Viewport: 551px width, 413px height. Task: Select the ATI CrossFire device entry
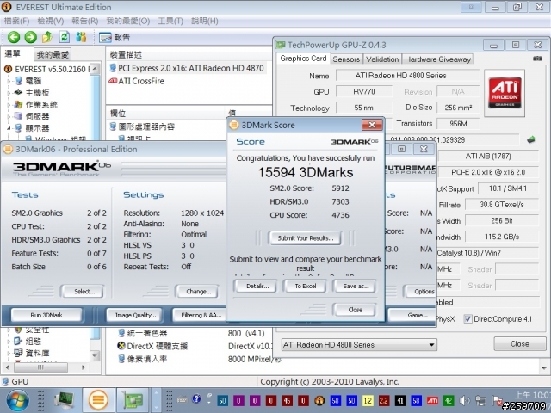[x=136, y=81]
